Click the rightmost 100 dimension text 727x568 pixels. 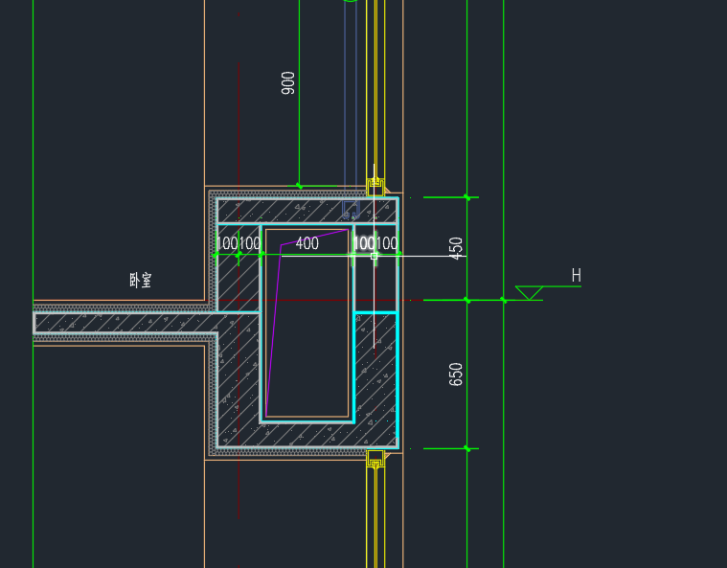click(388, 244)
